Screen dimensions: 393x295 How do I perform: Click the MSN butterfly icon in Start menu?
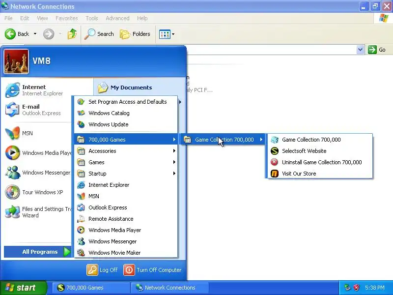pos(12,133)
